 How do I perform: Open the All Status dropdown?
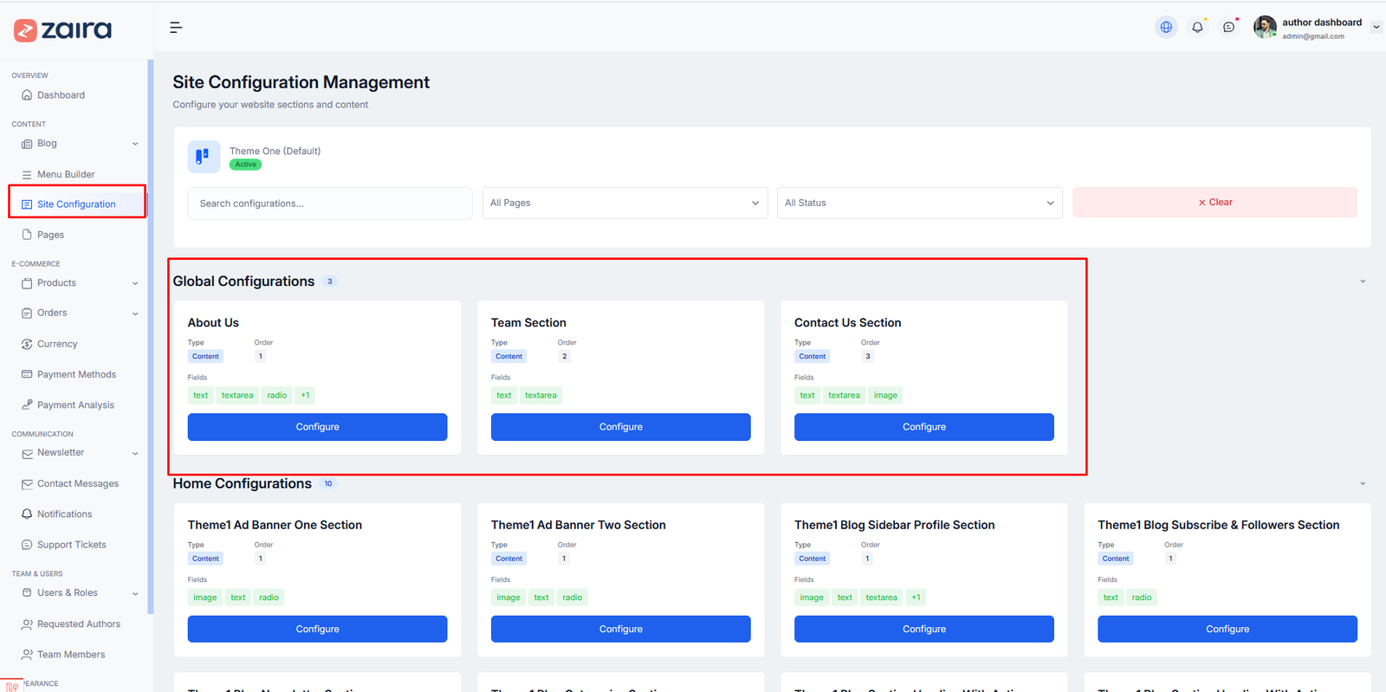pos(919,204)
